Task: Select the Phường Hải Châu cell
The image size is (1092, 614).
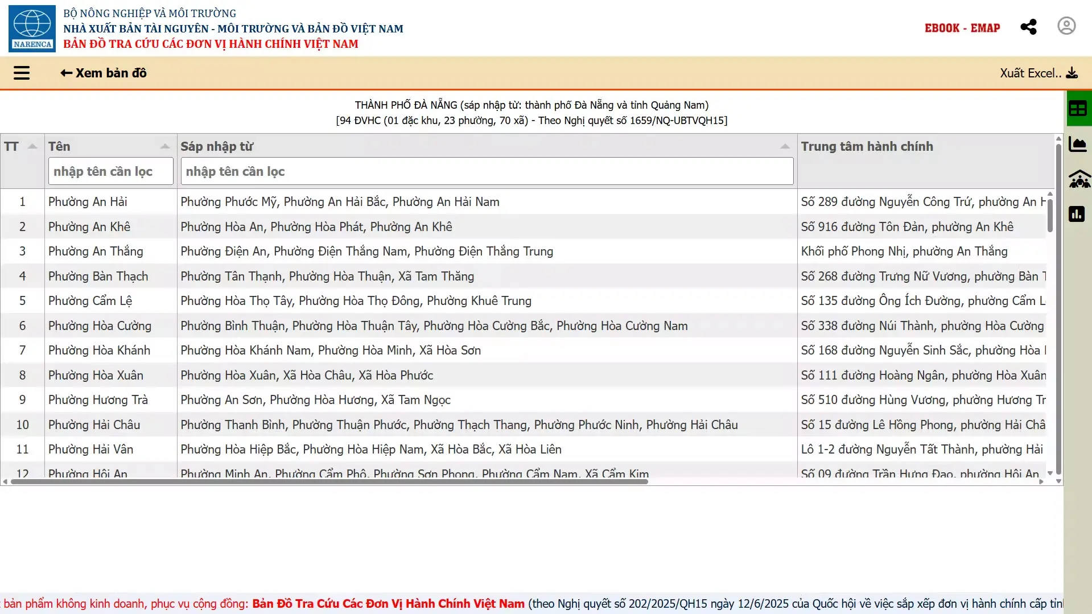Action: coord(111,425)
